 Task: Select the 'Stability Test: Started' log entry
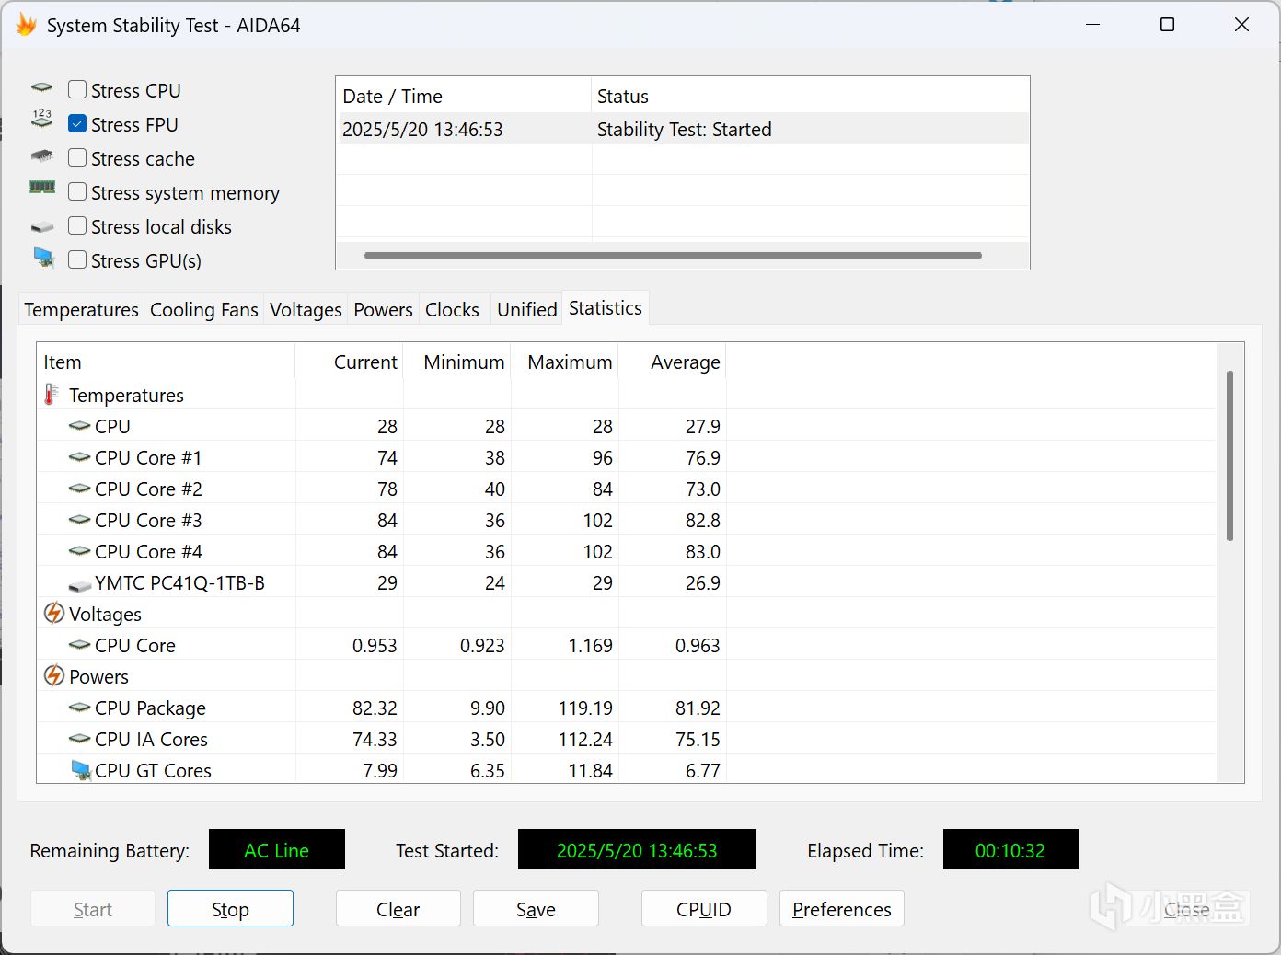[685, 129]
